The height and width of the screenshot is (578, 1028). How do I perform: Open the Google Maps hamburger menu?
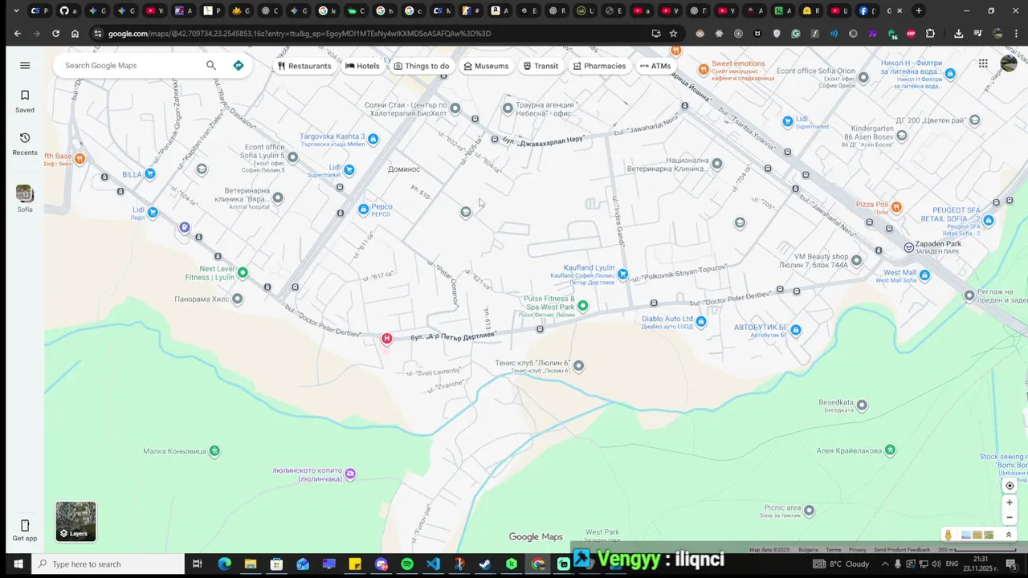click(x=25, y=66)
